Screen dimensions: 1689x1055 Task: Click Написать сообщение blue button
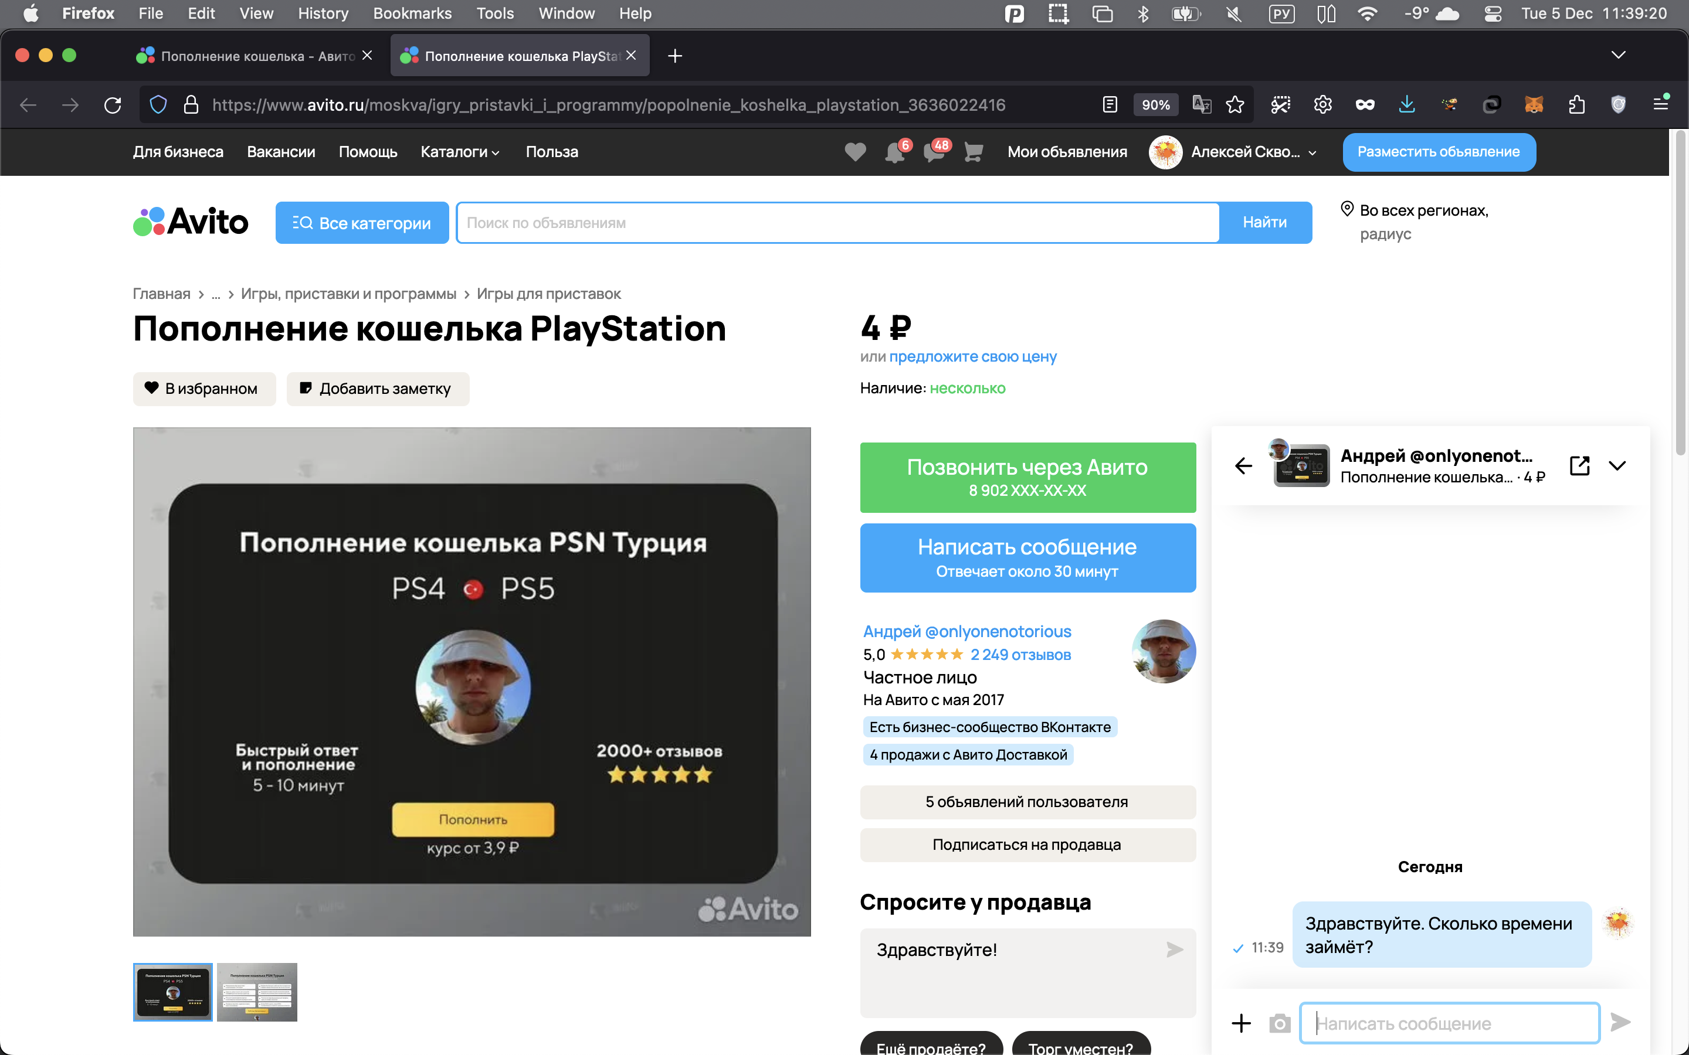[x=1027, y=557]
